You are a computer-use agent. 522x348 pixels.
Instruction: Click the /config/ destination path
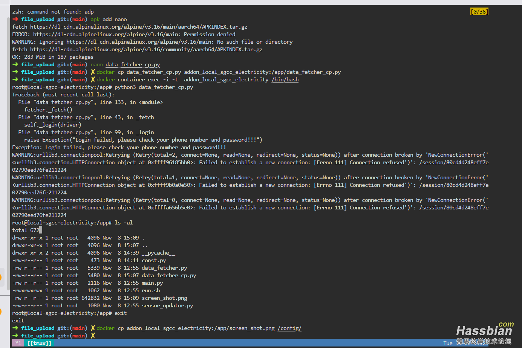coord(289,328)
